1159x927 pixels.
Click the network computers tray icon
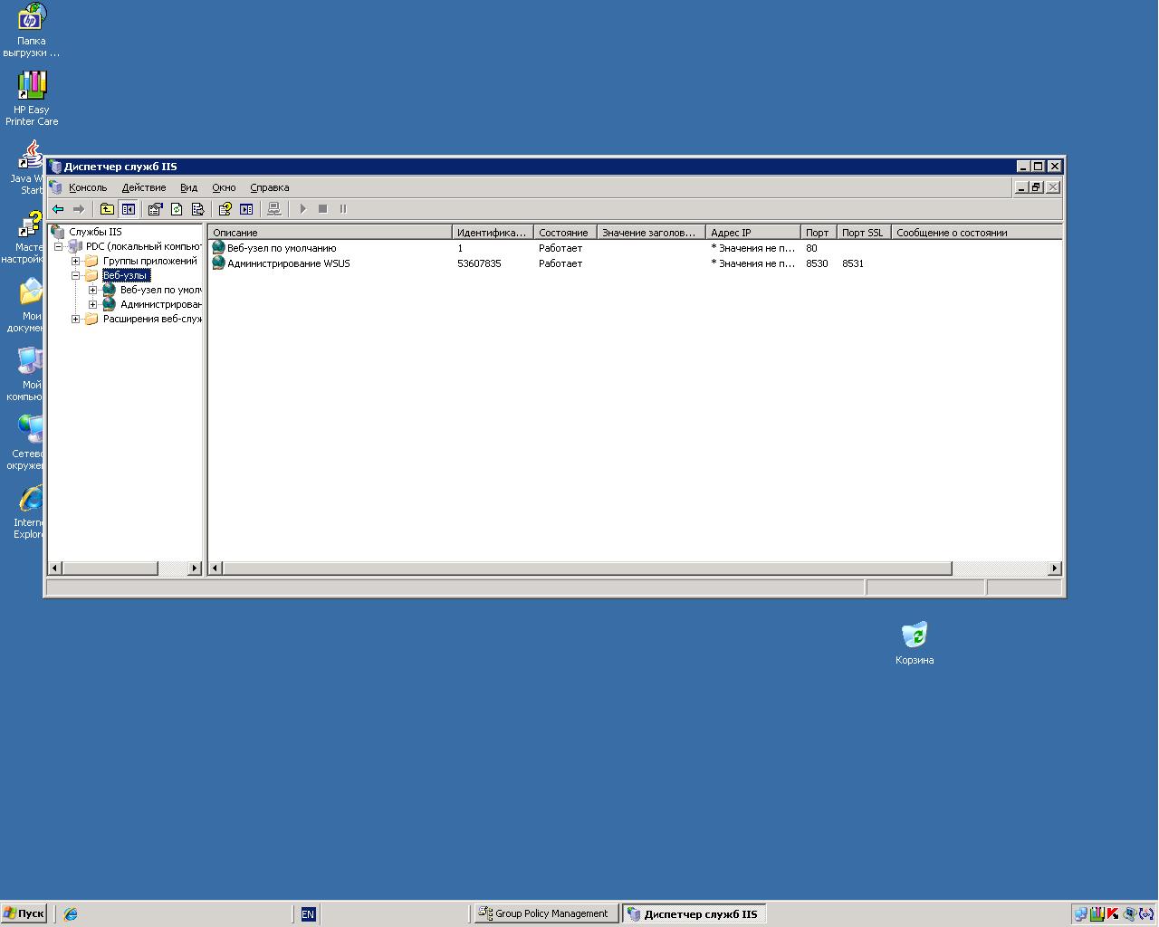pyautogui.click(x=1080, y=914)
